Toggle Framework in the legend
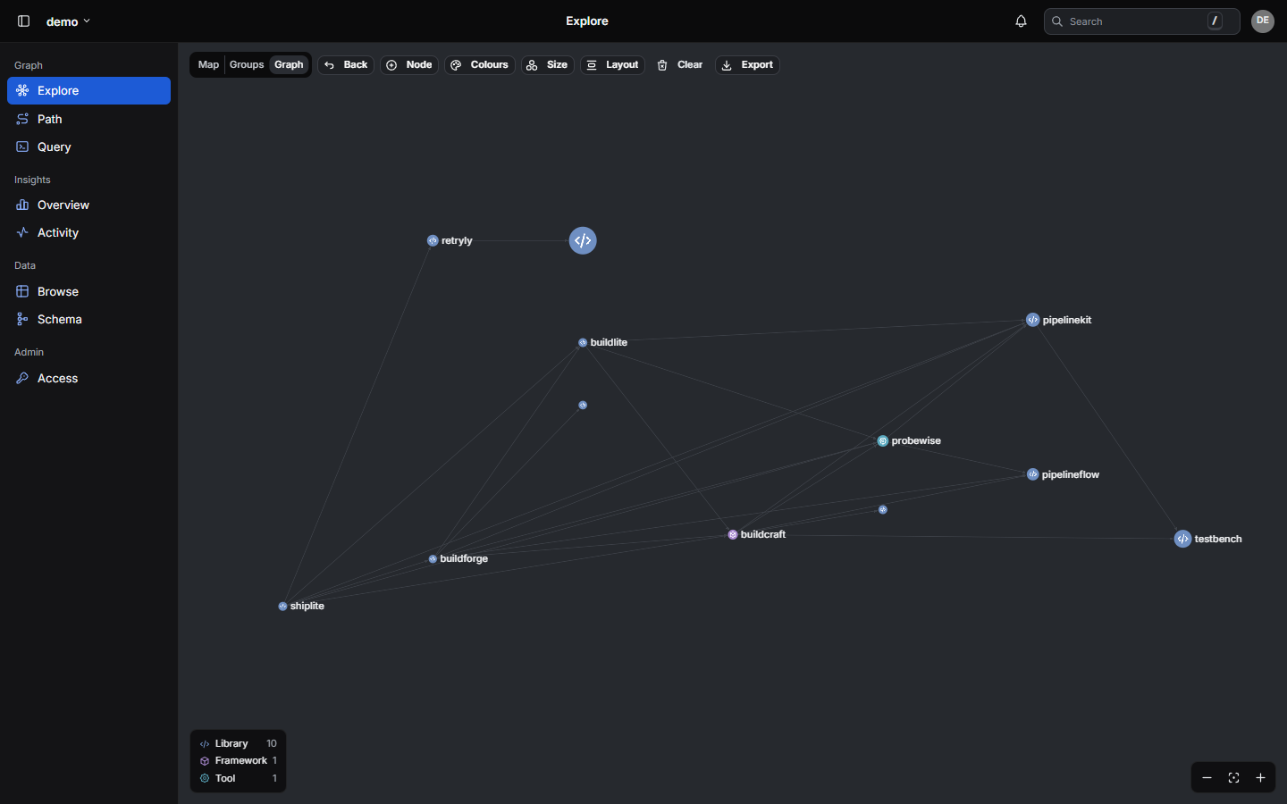 click(x=238, y=760)
